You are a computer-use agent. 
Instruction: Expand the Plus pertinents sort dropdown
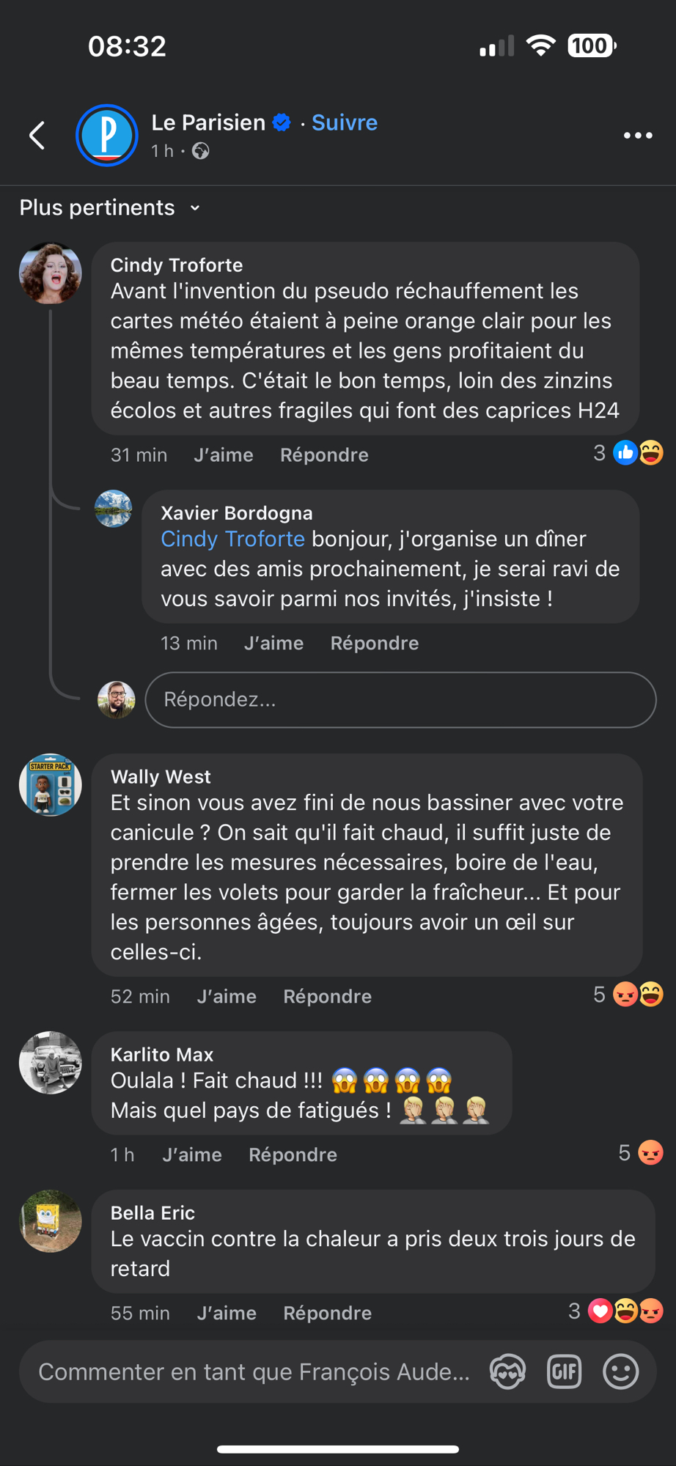[110, 208]
